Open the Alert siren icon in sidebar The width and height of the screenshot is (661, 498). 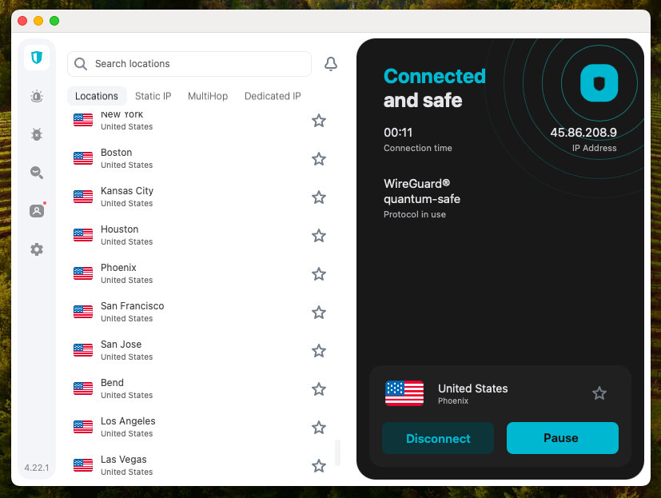tap(37, 96)
